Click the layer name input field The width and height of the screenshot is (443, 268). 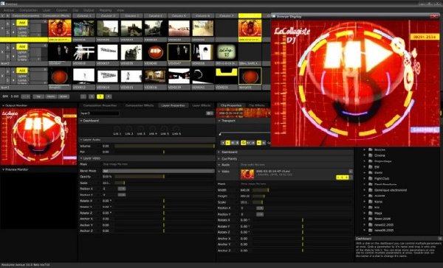pos(100,113)
